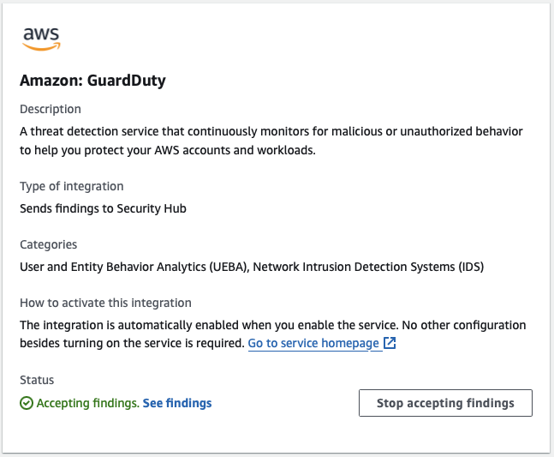Image resolution: width=554 pixels, height=457 pixels.
Task: Click the threat detection service description sentence
Action: pyautogui.click(x=271, y=131)
